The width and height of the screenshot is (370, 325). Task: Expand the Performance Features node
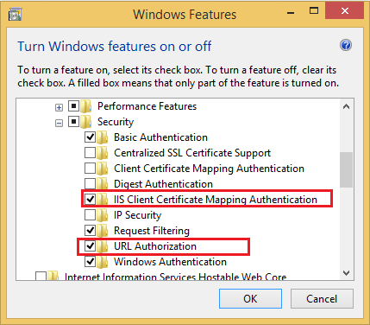(x=59, y=108)
